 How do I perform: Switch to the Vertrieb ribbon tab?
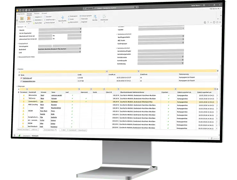pos(29,14)
